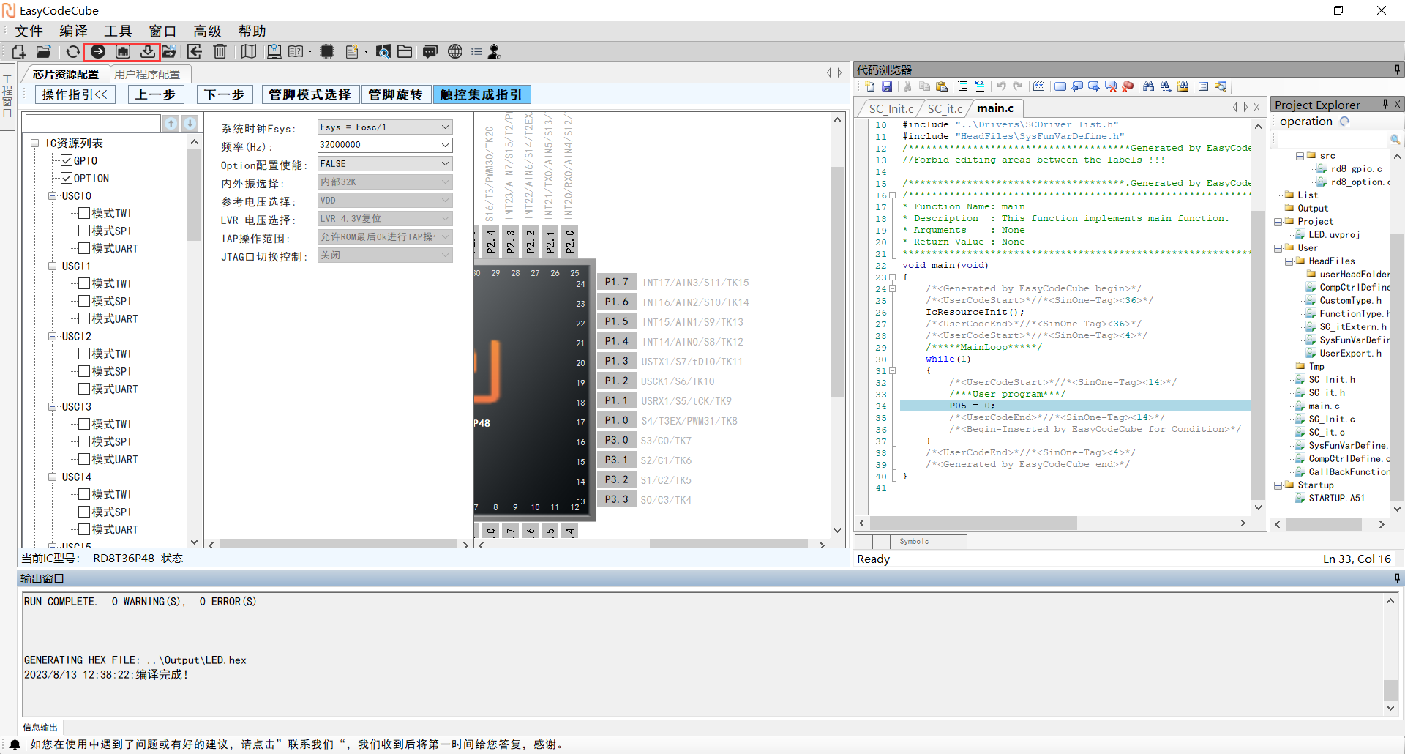Click the code editor horizontal scrollbar thumb

973,523
